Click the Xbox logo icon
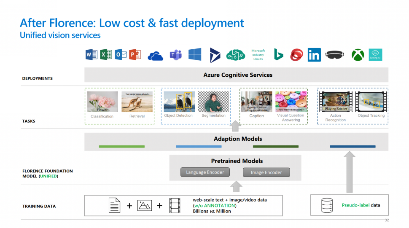The height and width of the screenshot is (228, 409). coord(358,55)
